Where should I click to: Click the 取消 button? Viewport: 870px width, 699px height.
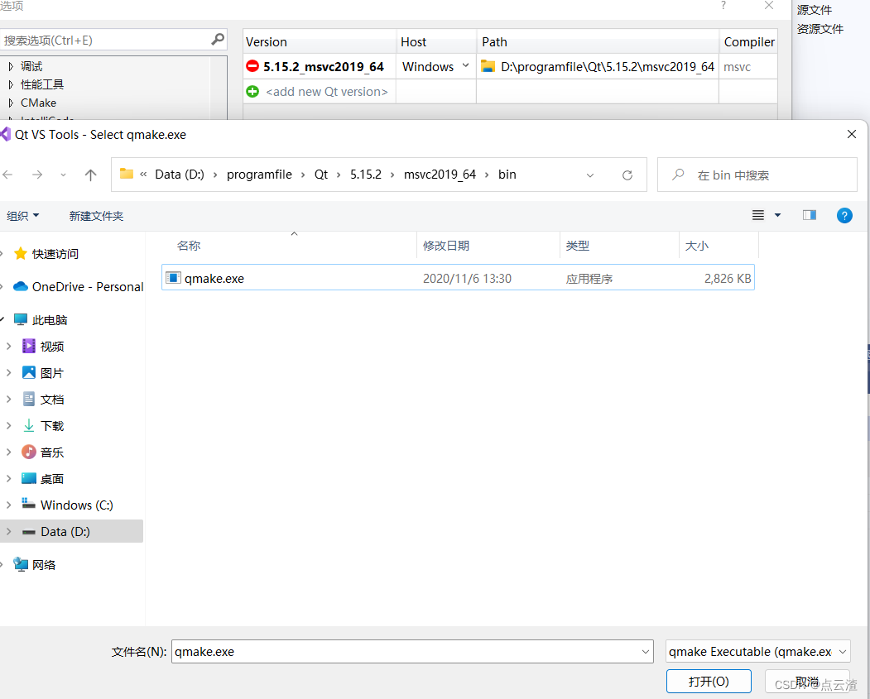pyautogui.click(x=807, y=682)
